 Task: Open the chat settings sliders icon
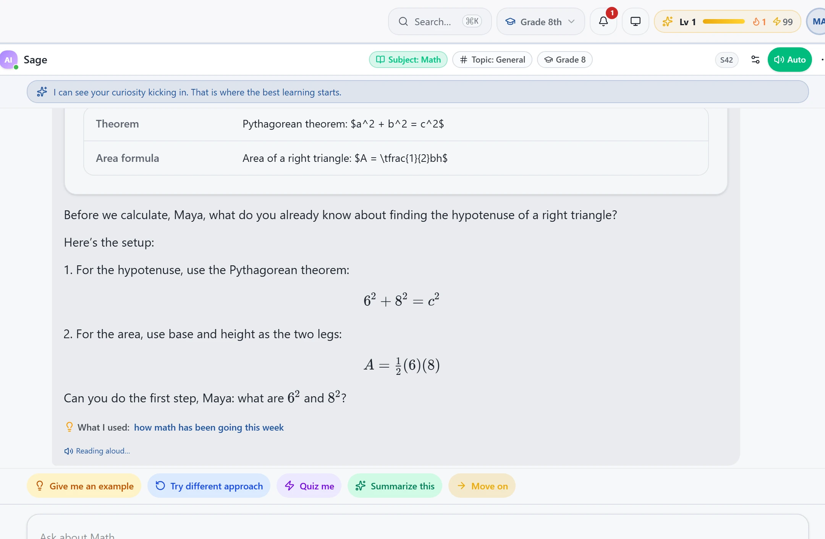click(x=755, y=60)
